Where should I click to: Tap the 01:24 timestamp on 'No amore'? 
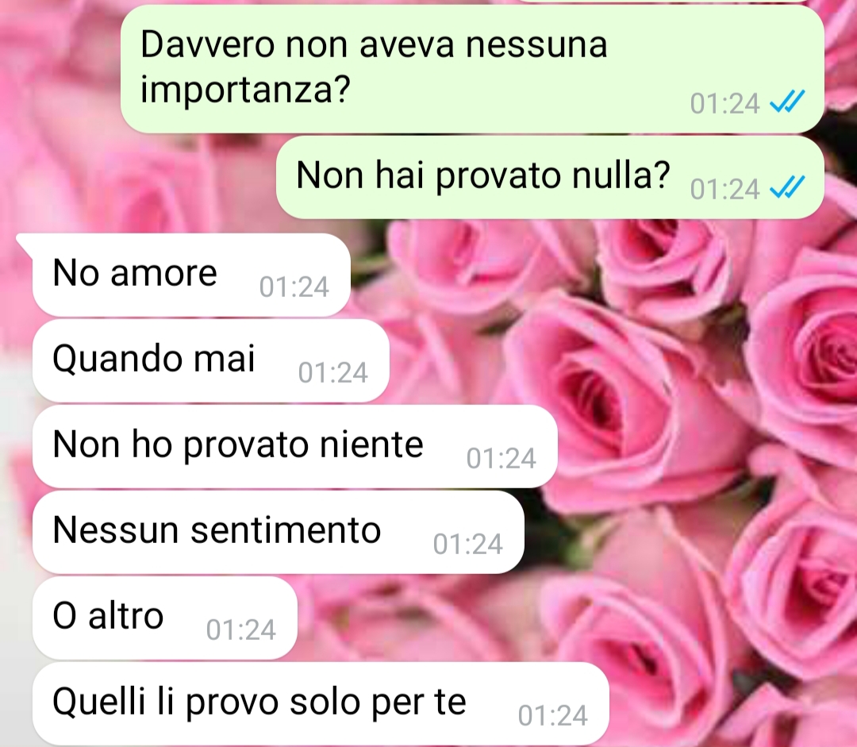(x=294, y=287)
